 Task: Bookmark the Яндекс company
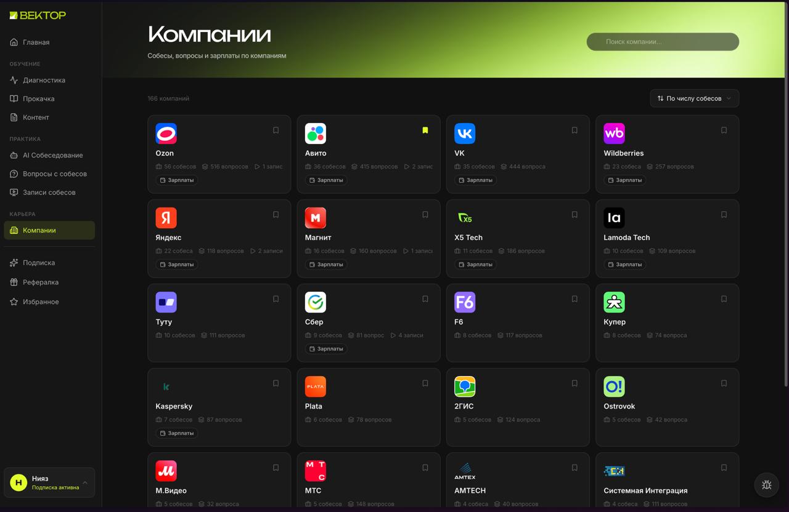tap(276, 215)
